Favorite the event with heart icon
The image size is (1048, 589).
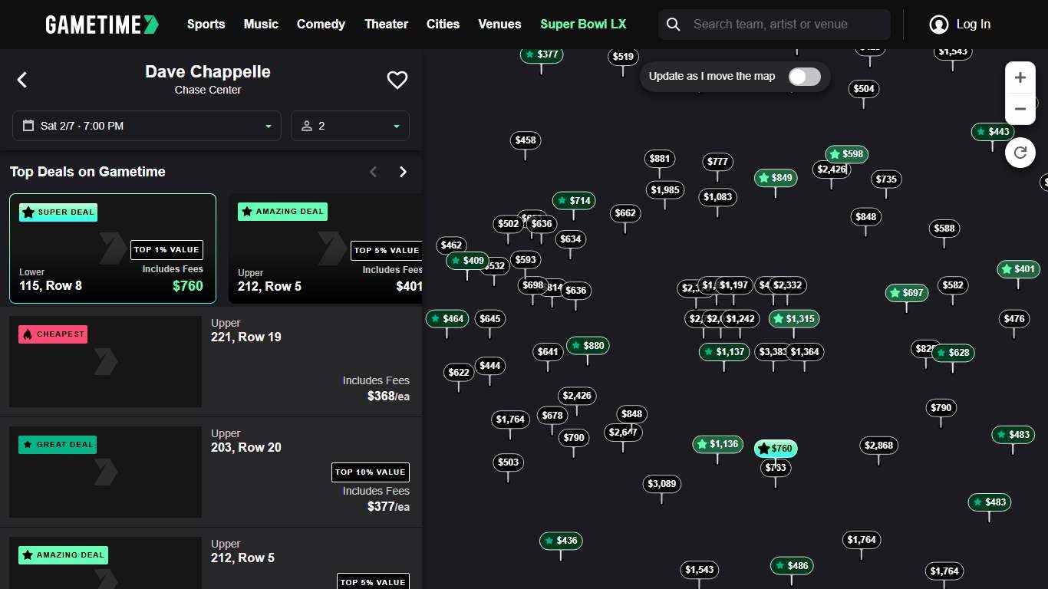pos(397,80)
